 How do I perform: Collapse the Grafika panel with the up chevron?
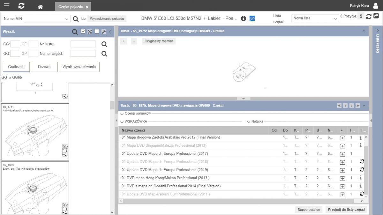click(x=364, y=31)
